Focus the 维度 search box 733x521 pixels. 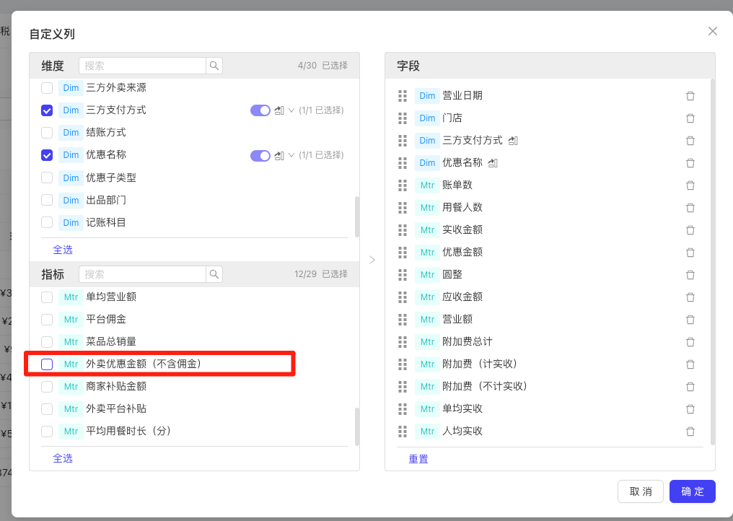(143, 66)
